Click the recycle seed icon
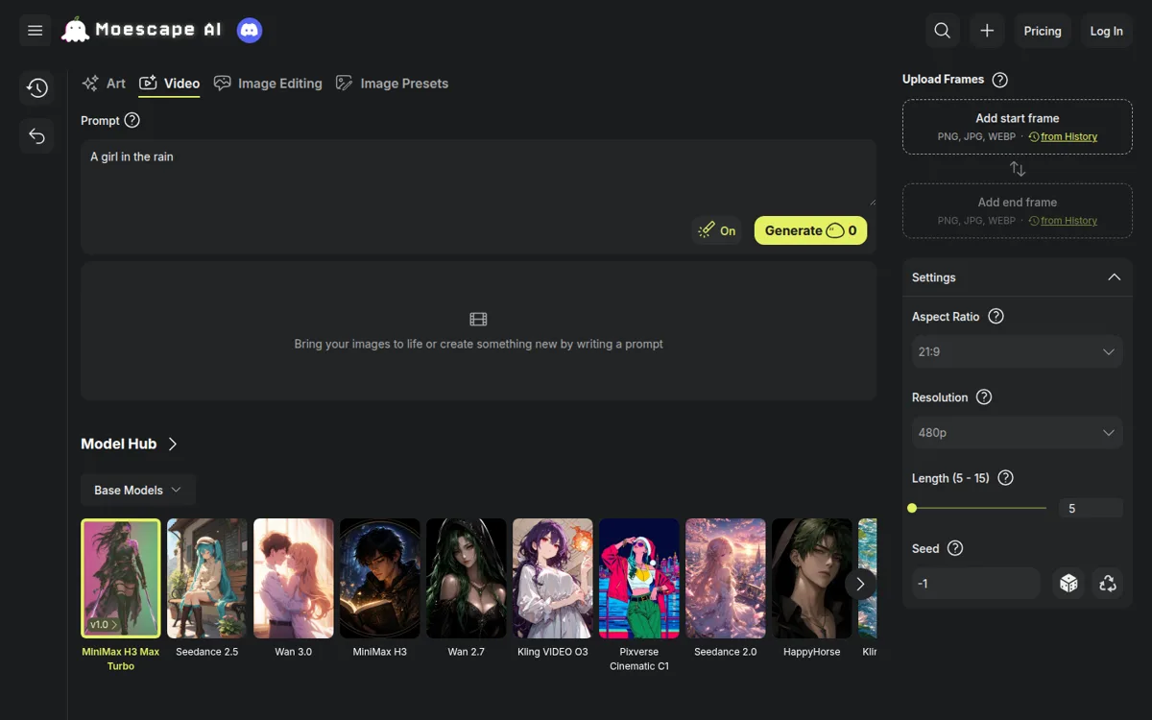1152x720 pixels. pos(1108,584)
